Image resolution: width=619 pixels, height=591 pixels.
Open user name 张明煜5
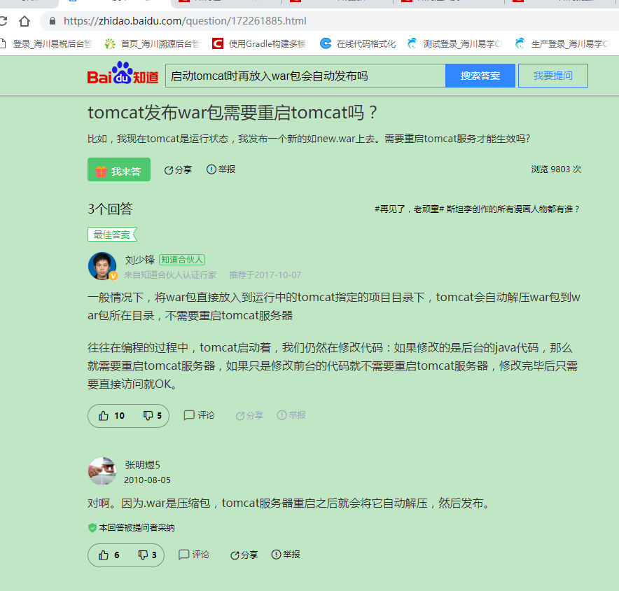143,465
